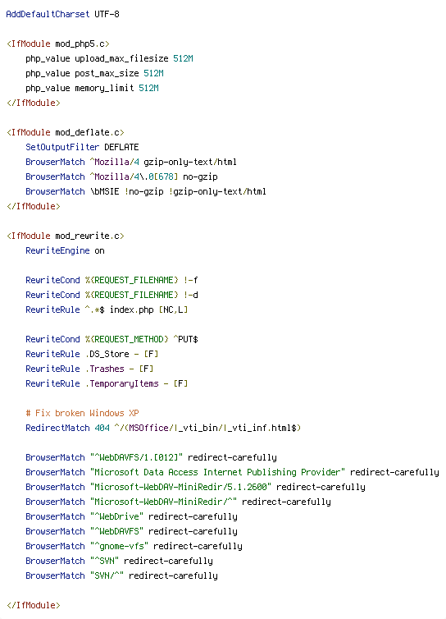Click the IfModule mod_rewrite.c opening tag
Viewport: 446px width, 619px height.
(66, 236)
